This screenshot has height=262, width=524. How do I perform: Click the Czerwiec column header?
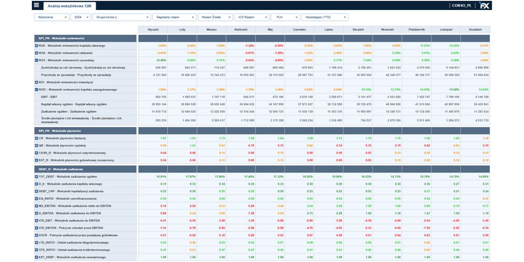[x=299, y=29]
